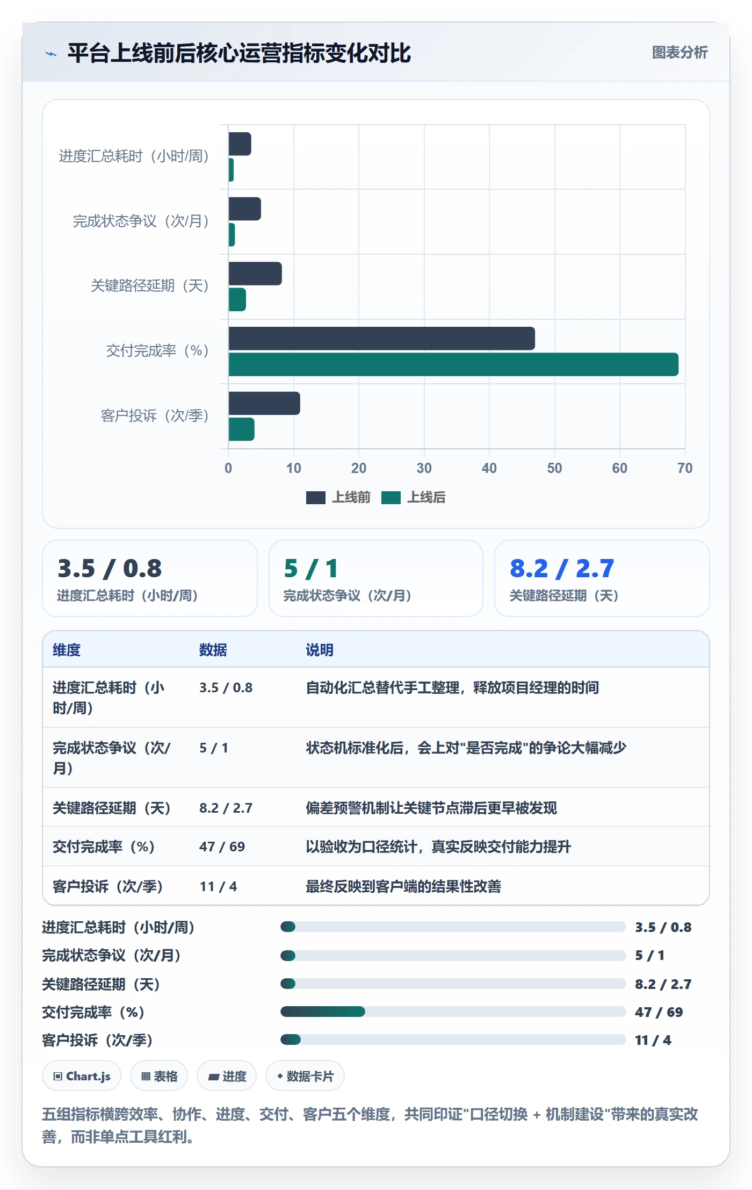Viewport: 752px width, 1190px height.
Task: Click table cell 11 / 4
Action: [x=218, y=886]
